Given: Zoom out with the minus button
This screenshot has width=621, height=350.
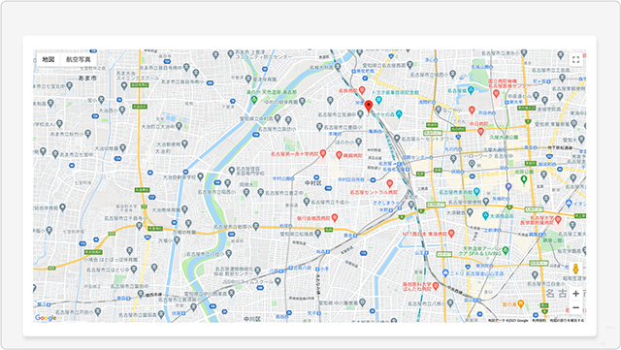Looking at the screenshot, I should (x=575, y=307).
